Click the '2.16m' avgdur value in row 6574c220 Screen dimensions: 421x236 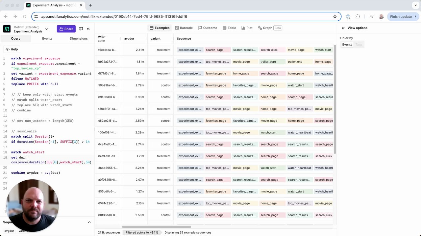coord(140,203)
